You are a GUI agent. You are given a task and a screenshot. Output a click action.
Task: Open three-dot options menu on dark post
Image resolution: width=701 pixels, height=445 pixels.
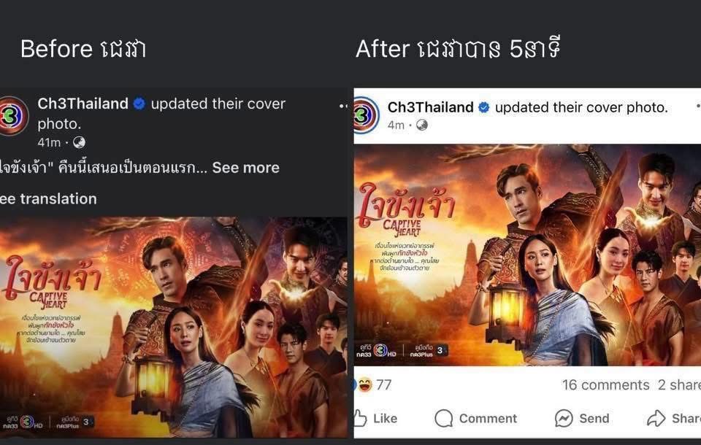point(343,106)
